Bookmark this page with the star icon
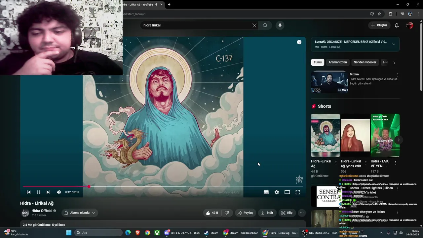The height and width of the screenshot is (238, 423). click(379, 14)
